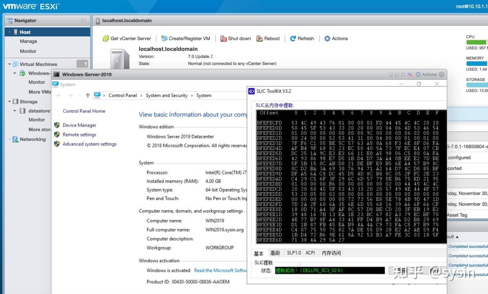Open Monitor under Windows VM

[36, 82]
